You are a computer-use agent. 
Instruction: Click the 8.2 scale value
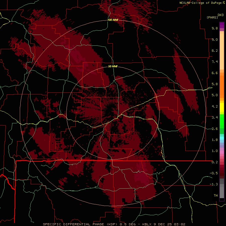pos(215,50)
